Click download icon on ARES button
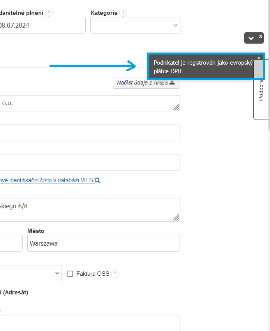The image size is (270, 331). click(172, 83)
